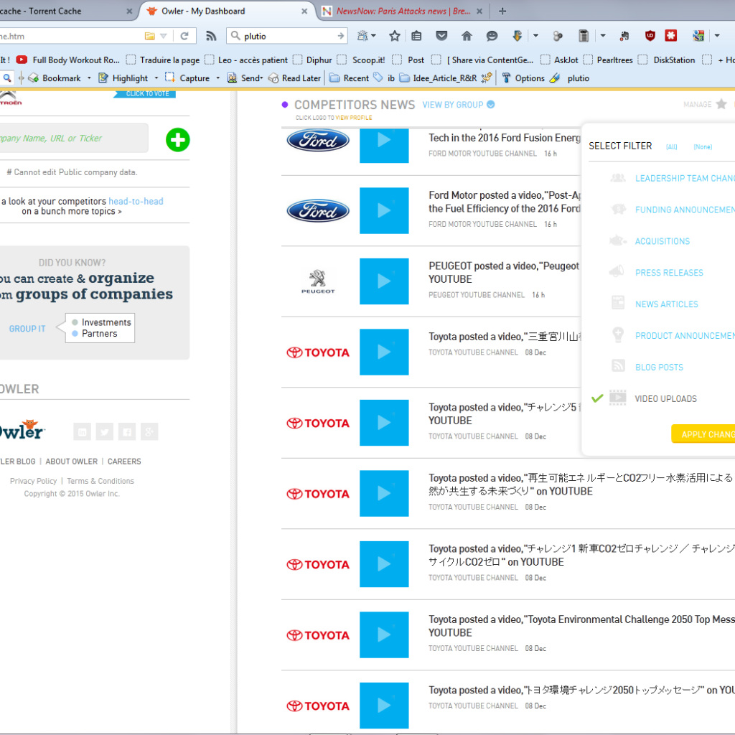Click the Peugeot lion logo
Screen dimensions: 735x735
(318, 281)
